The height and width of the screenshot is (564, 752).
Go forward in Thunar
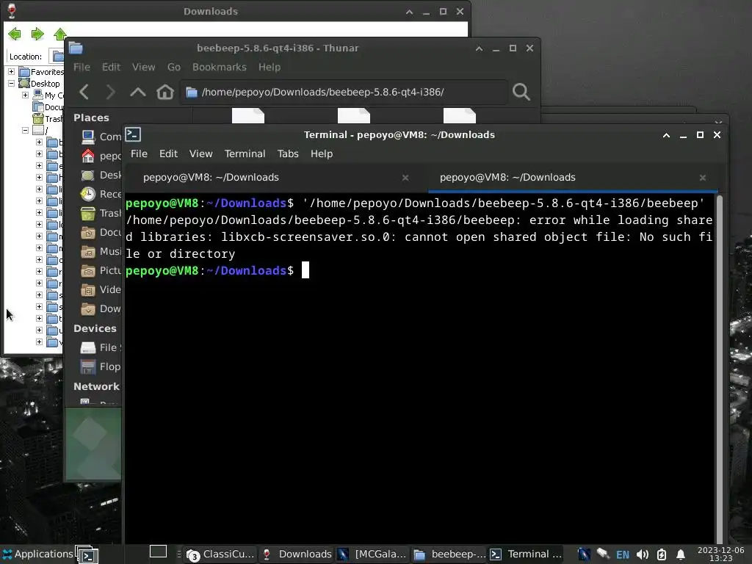pos(110,92)
